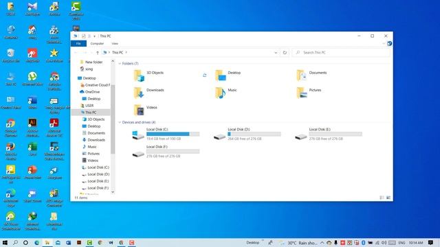Click the Desktop toolbar label on the taskbar

[252, 242]
